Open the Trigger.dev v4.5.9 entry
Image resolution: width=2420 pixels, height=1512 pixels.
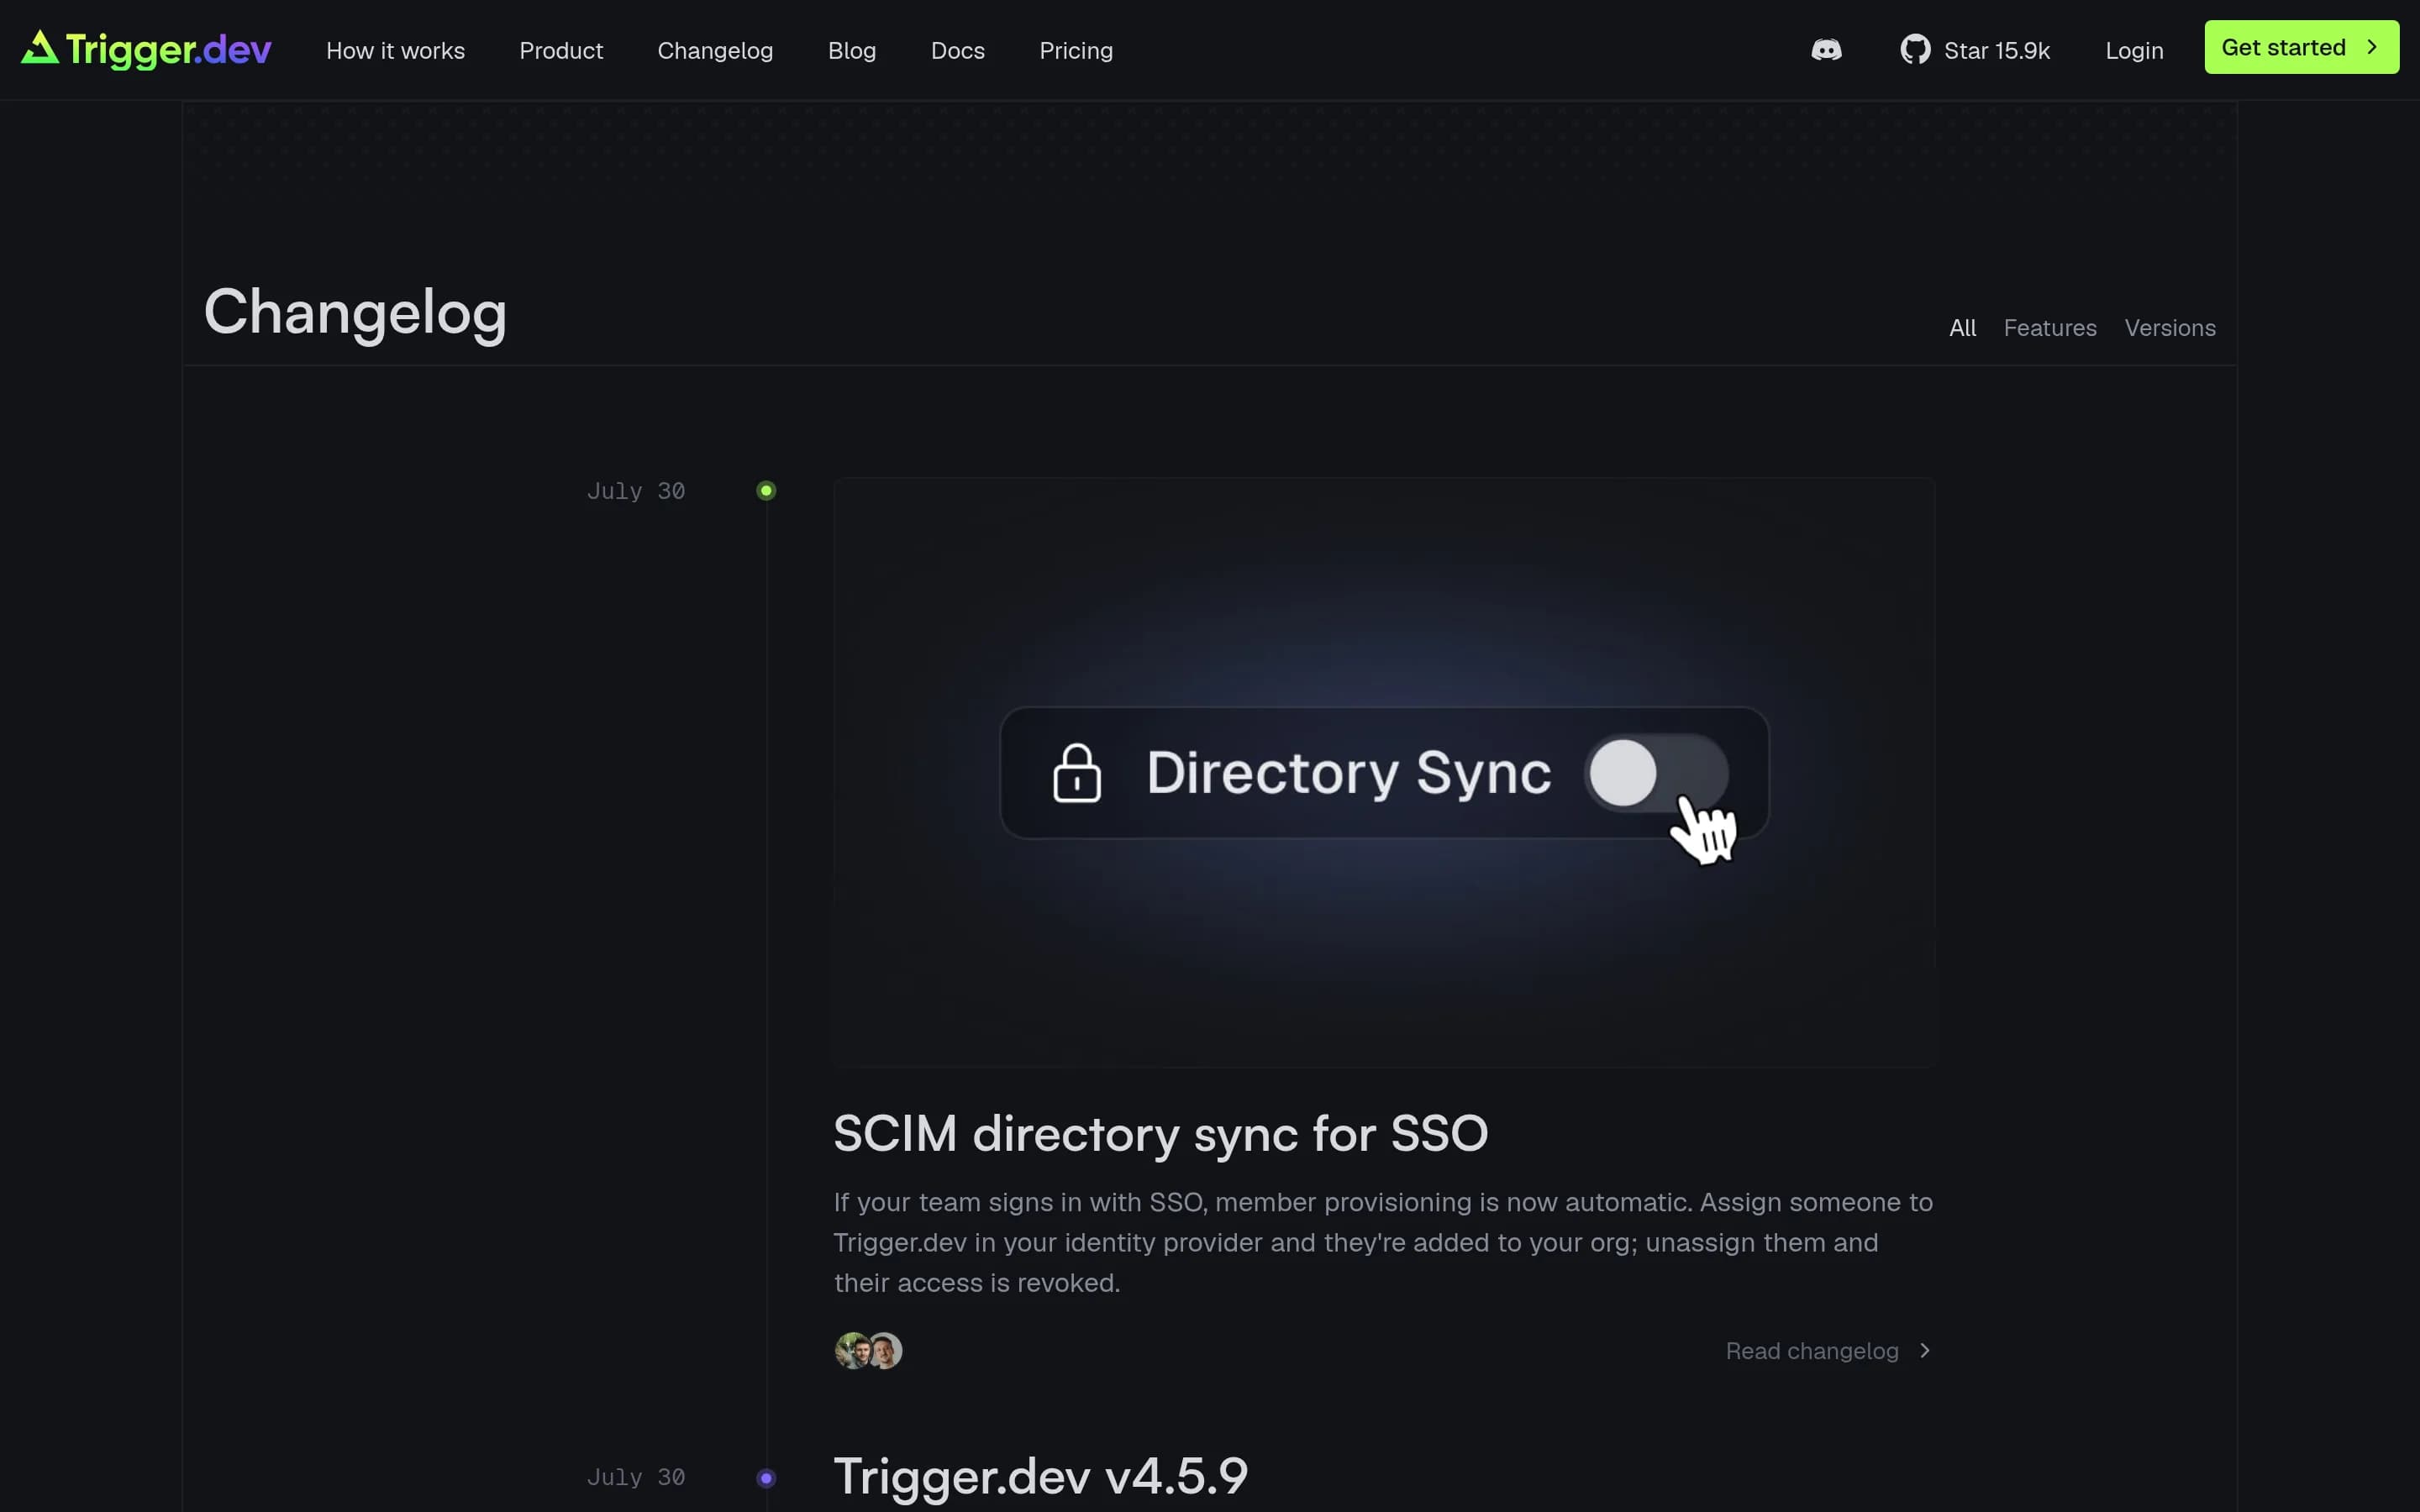coord(1041,1476)
